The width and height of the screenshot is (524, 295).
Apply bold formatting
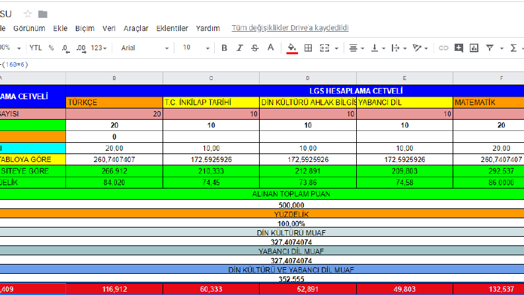click(x=224, y=48)
